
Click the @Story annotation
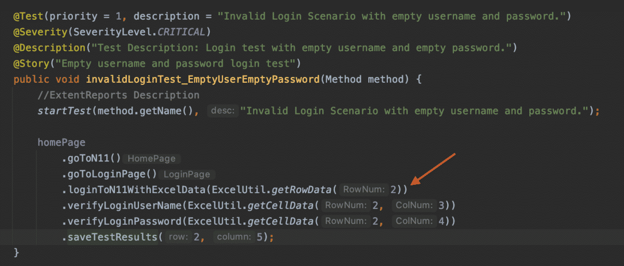[32, 64]
